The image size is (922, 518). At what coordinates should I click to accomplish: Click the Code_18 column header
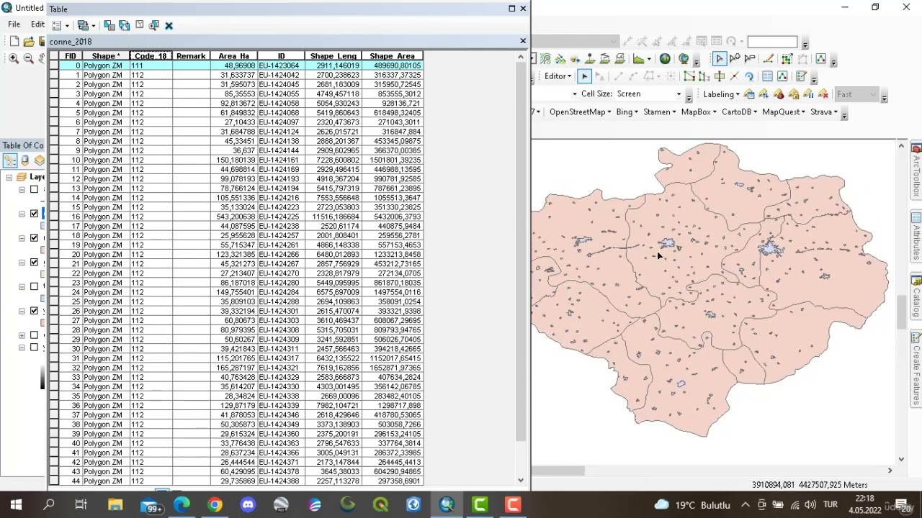(x=151, y=56)
